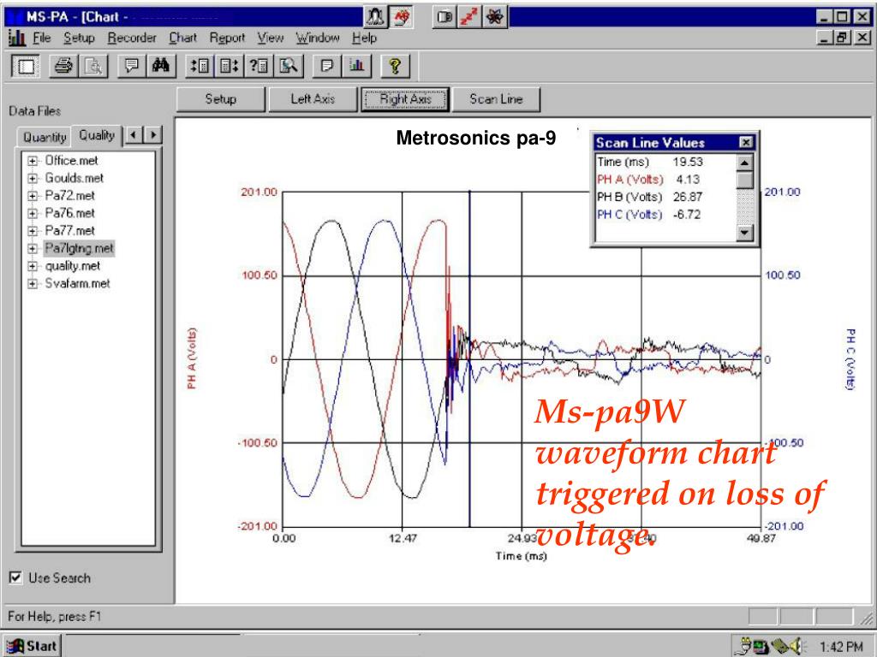Expand the Pa77.met tree node
877x657 pixels.
[x=33, y=231]
